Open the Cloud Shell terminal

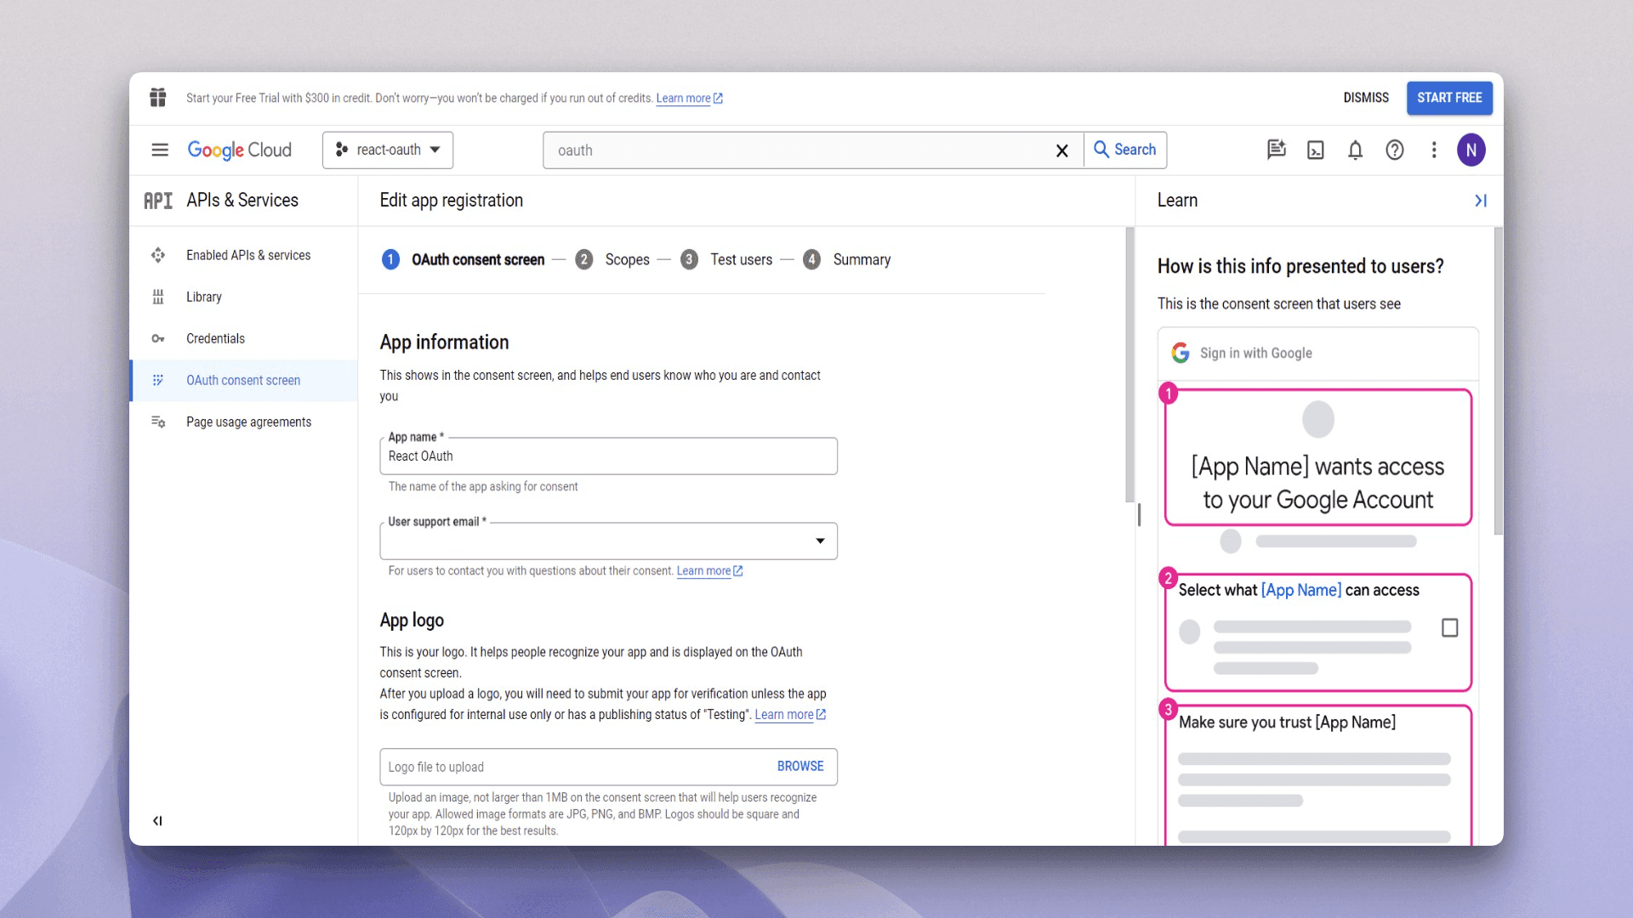coord(1315,150)
